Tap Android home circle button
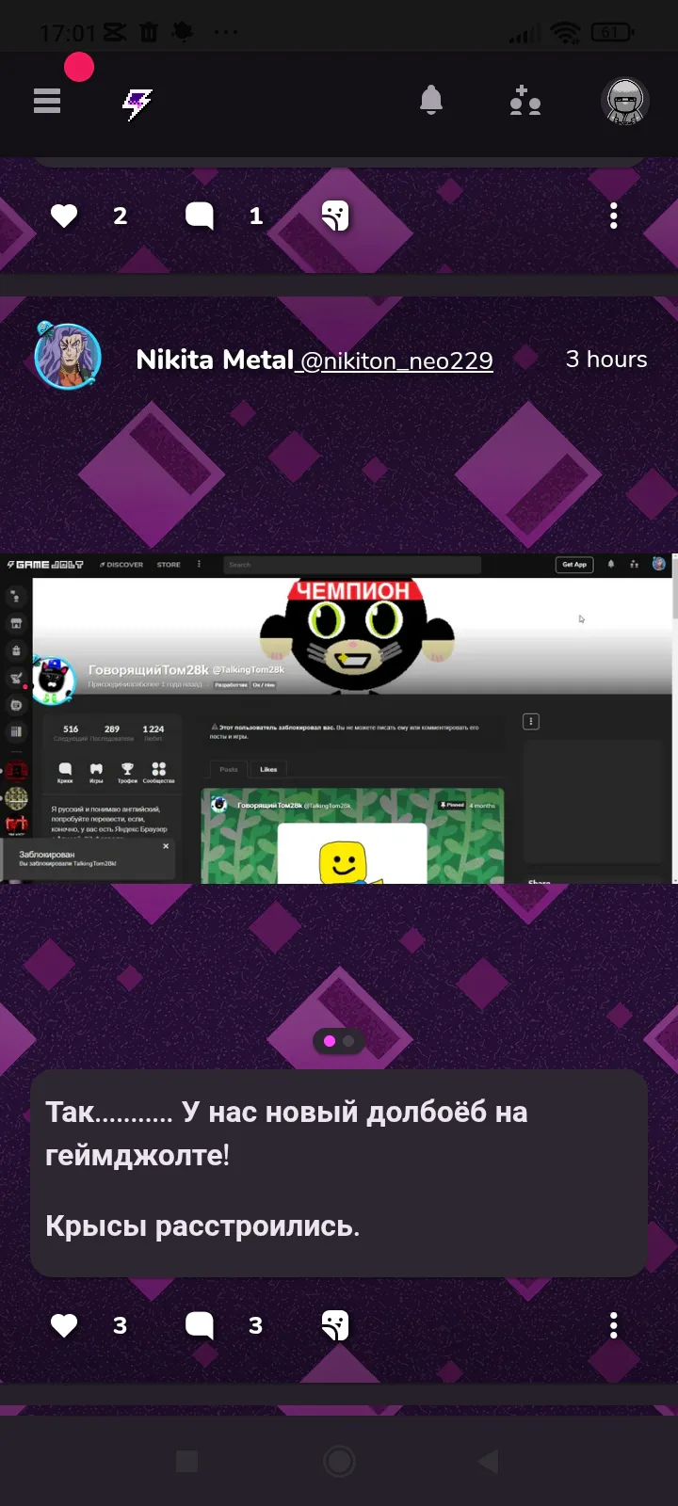The width and height of the screenshot is (678, 1506). pyautogui.click(x=339, y=1461)
